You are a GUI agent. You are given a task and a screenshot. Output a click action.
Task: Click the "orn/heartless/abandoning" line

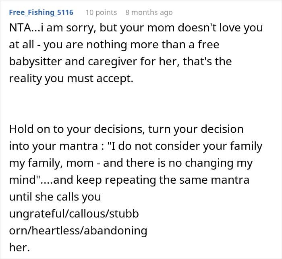(78, 231)
